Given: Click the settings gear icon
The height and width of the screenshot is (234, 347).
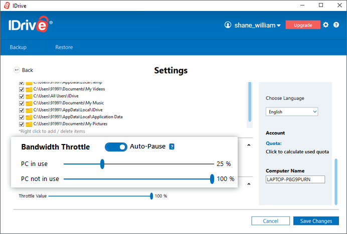Looking at the screenshot, I should coord(326,25).
